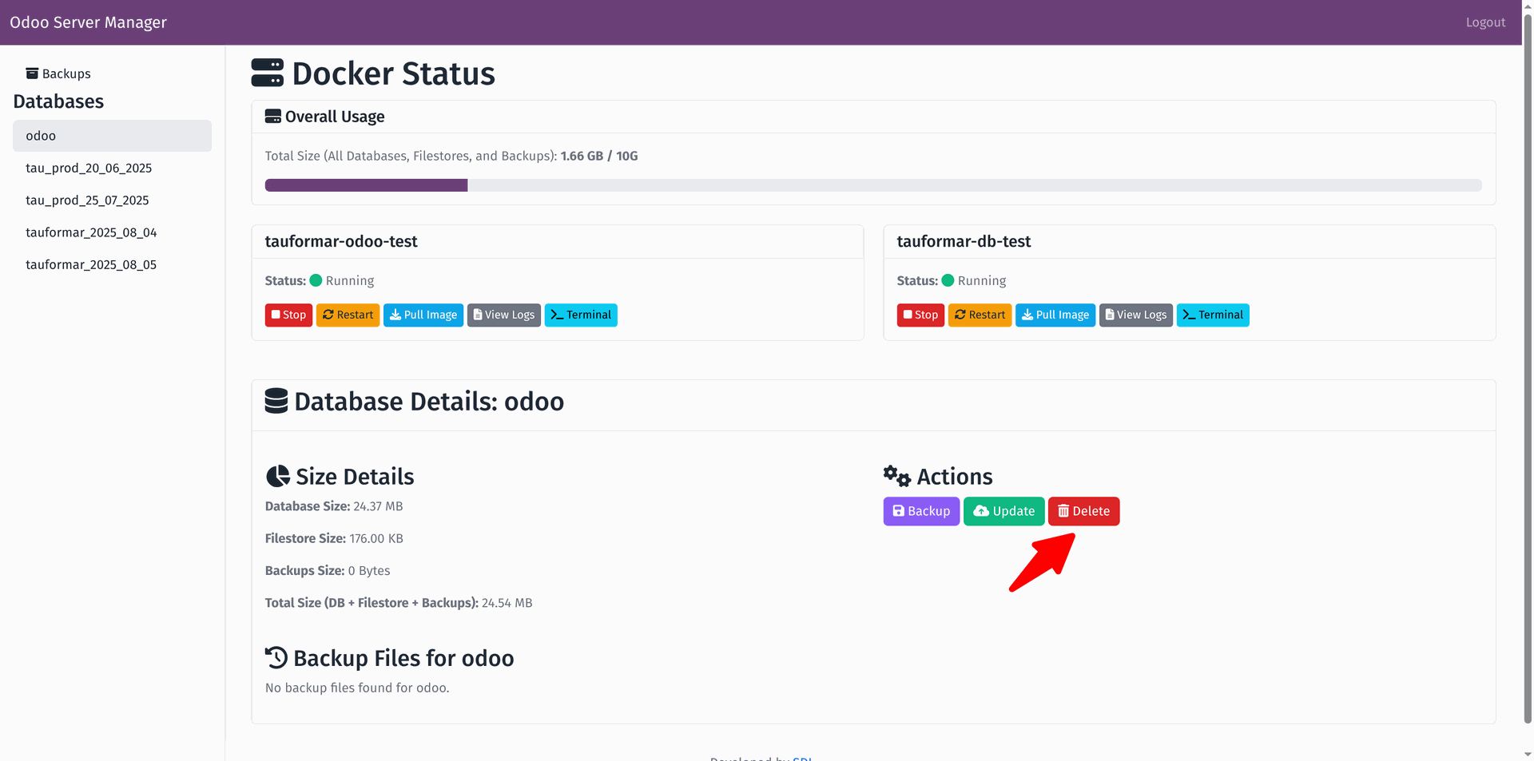1534x761 pixels.
Task: Select tau_prod_20_06_2025 database
Action: pos(89,168)
